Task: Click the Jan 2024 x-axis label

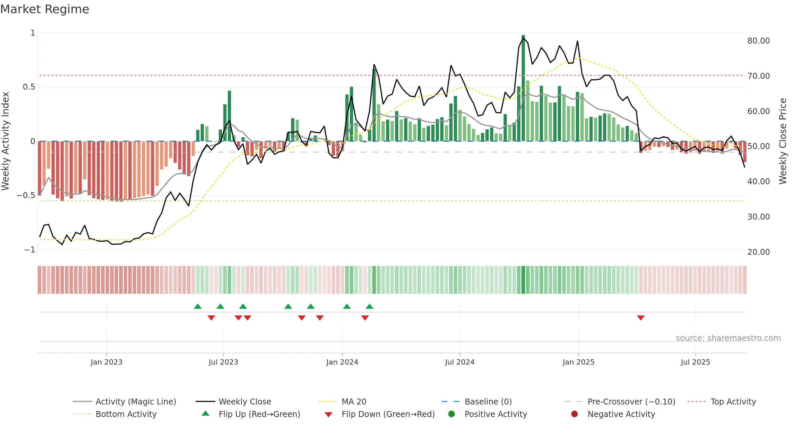Action: 342,362
